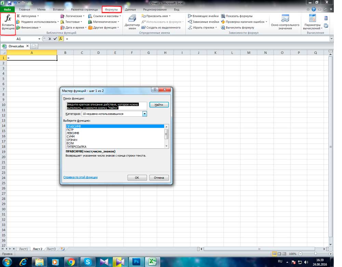Switch to the Данные ribbon tab

(130, 10)
